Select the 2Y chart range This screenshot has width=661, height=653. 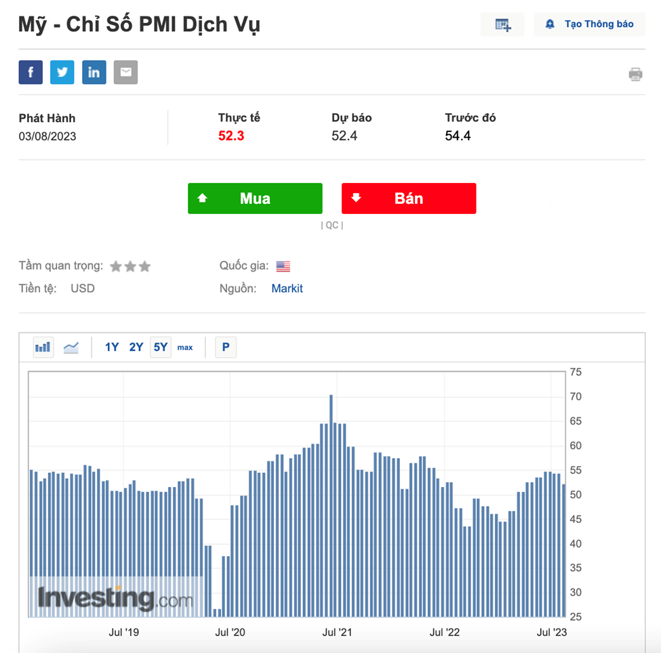point(136,347)
